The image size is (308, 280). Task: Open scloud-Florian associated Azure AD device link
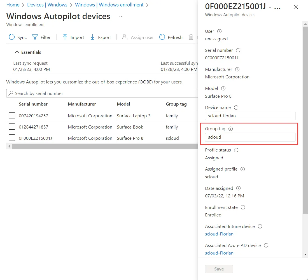click(219, 253)
